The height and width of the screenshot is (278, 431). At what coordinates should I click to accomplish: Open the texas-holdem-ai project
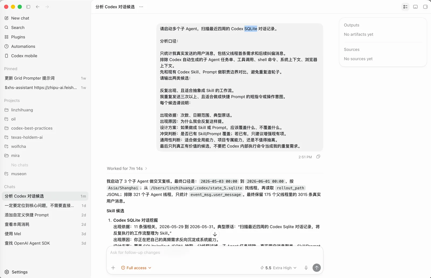45,137
